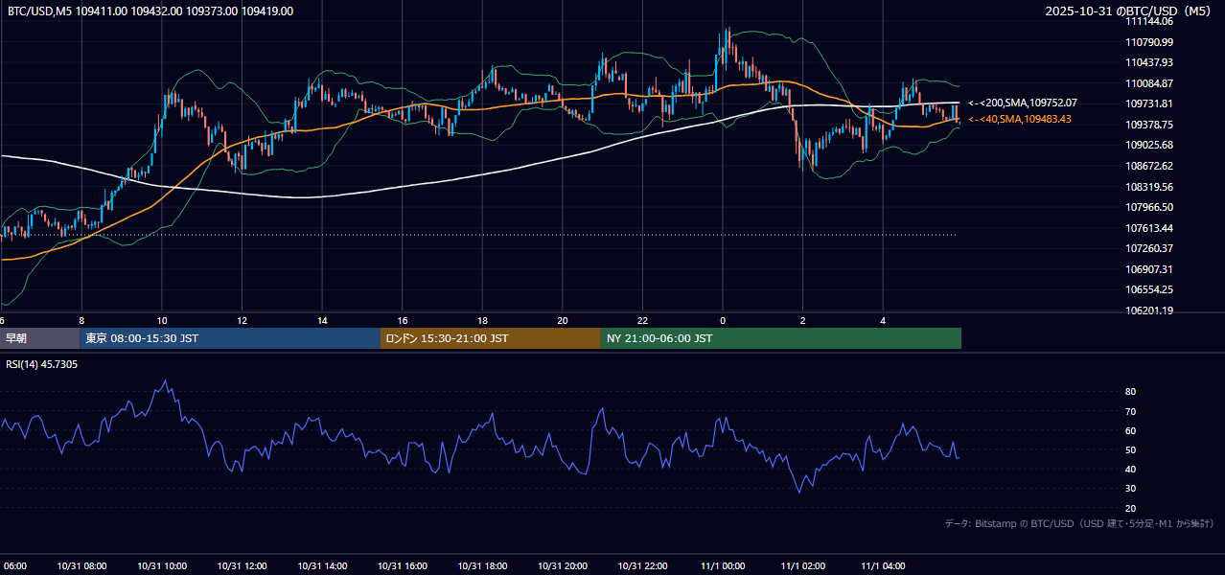Click hour label 12 below the price chart
Viewport: 1225px width, 575px height.
(242, 320)
